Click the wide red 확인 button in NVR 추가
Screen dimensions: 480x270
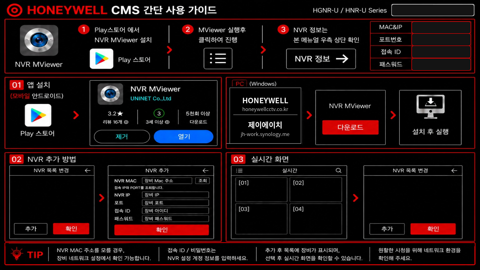[x=161, y=230]
